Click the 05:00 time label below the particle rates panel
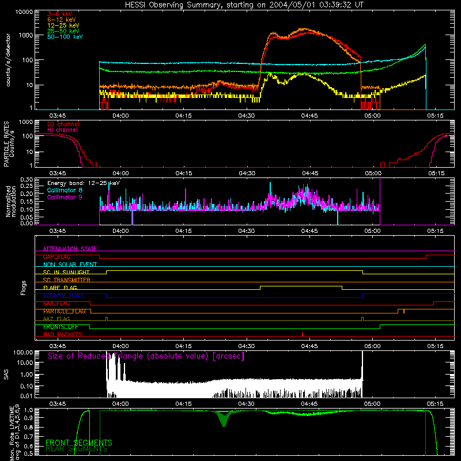 [372, 173]
